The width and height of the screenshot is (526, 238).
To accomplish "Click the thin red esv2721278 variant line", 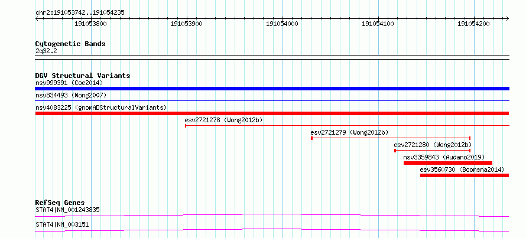I will tap(347, 125).
